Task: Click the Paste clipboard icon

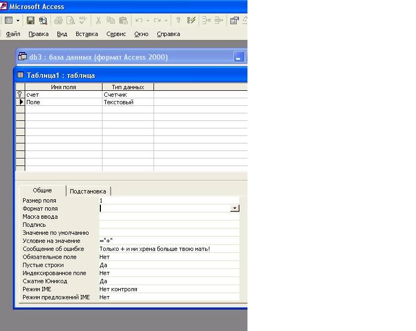Action: pos(123,20)
